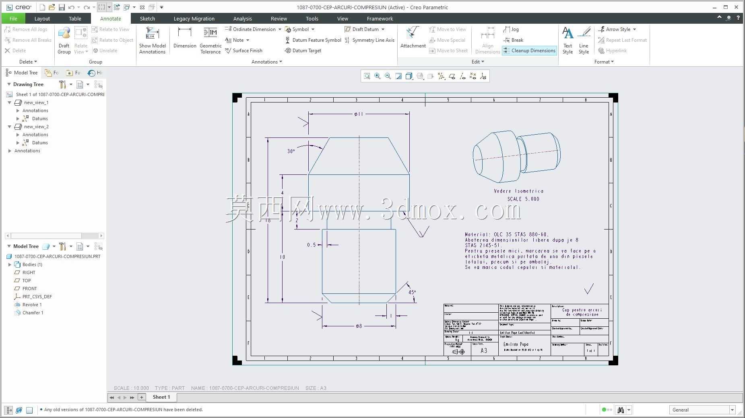Select the Datum Feature Symbol tool

pos(313,40)
